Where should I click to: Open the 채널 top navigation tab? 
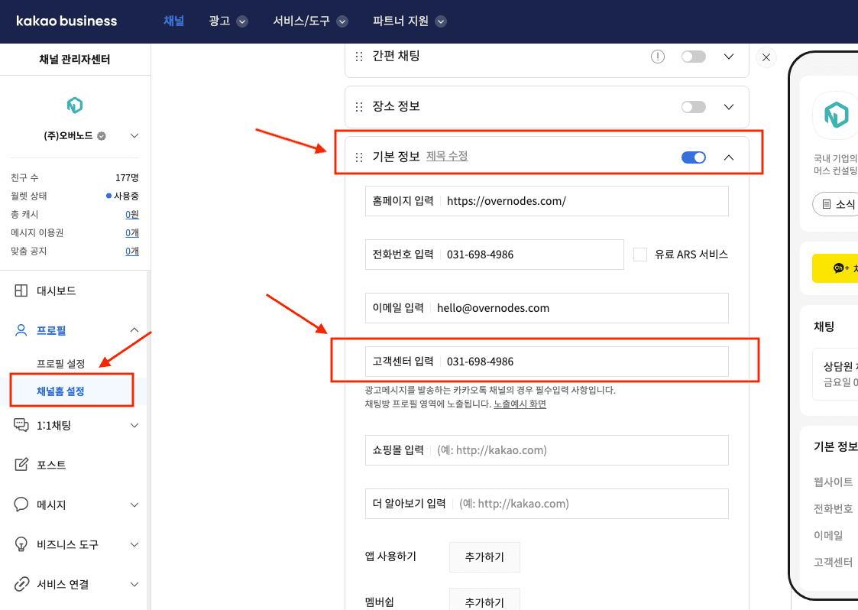pyautogui.click(x=174, y=21)
